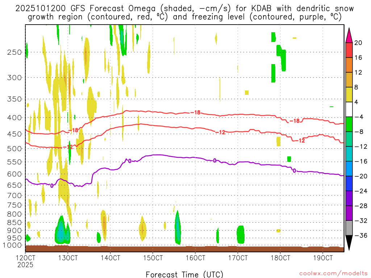Image resolution: width=371 pixels, height=278 pixels.
Task: Click the 170CT time axis label
Action: tap(238, 258)
